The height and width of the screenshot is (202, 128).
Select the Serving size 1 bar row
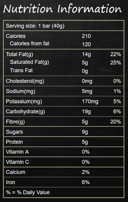pyautogui.click(x=64, y=26)
